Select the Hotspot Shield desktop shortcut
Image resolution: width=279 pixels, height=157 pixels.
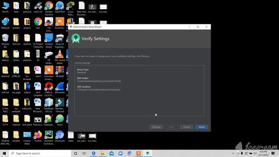[x=49, y=41]
